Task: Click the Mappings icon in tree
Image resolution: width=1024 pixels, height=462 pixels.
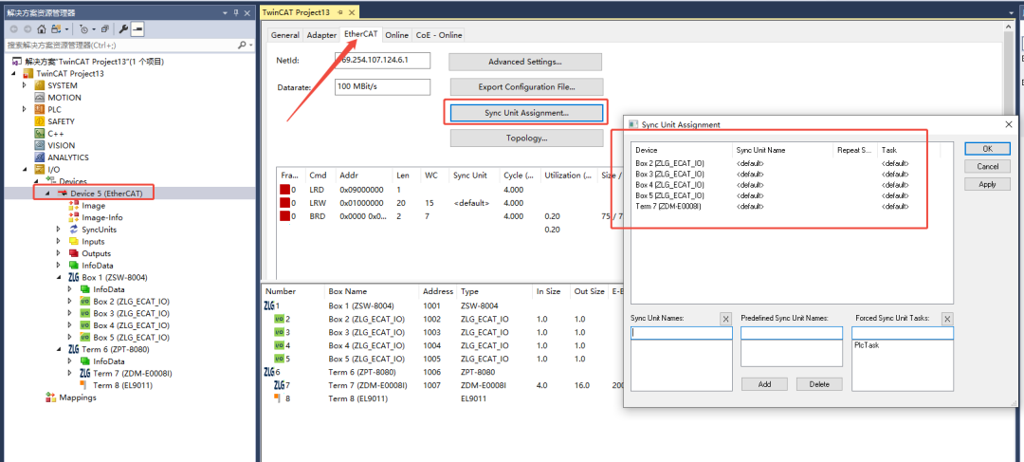Action: pos(51,397)
